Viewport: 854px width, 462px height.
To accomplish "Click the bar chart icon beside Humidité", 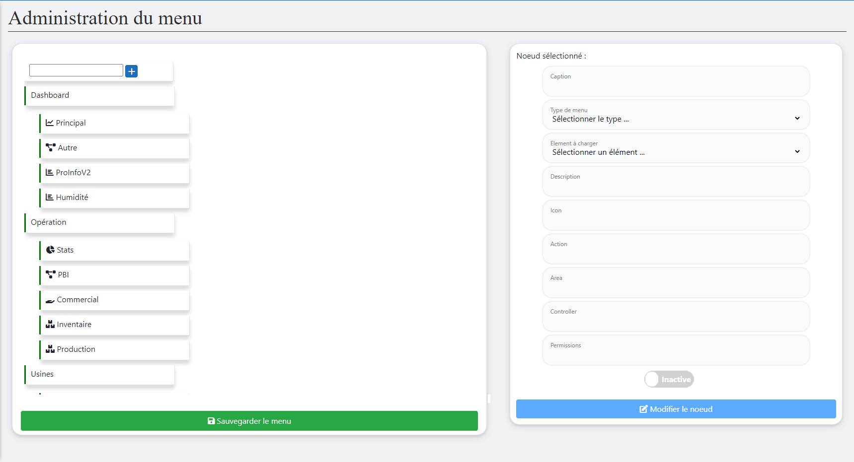I will [50, 197].
